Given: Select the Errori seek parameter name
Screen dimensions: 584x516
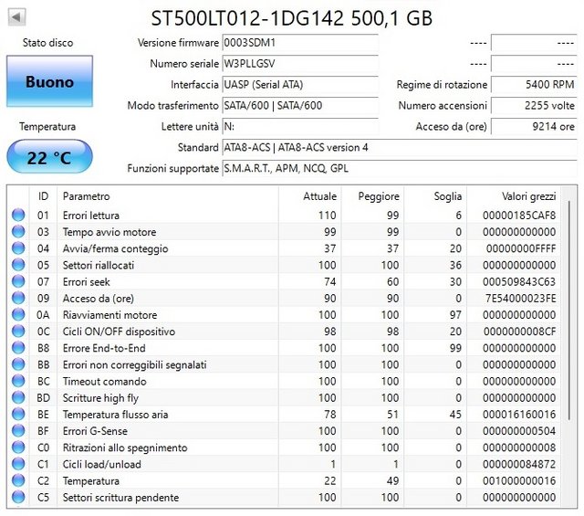Looking at the screenshot, I should click(86, 281).
